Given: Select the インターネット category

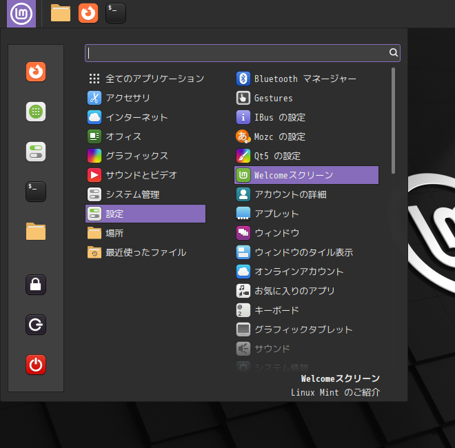Looking at the screenshot, I should click(x=145, y=117).
